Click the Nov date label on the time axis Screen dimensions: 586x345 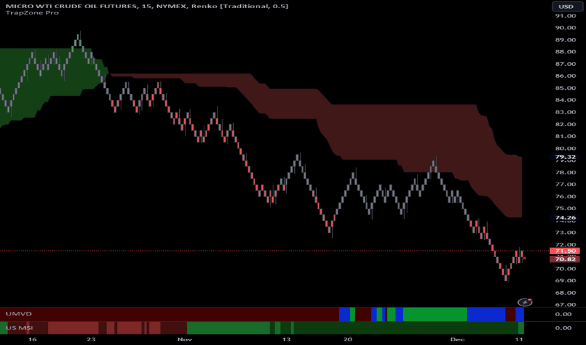[x=185, y=339]
